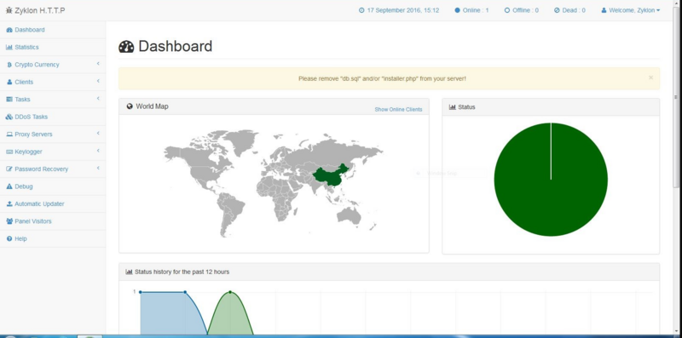The height and width of the screenshot is (338, 682).
Task: Click the Offline : 0 counter
Action: 522,10
